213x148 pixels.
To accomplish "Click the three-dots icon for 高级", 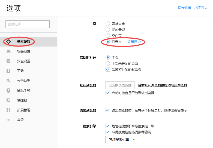I will [8, 120].
